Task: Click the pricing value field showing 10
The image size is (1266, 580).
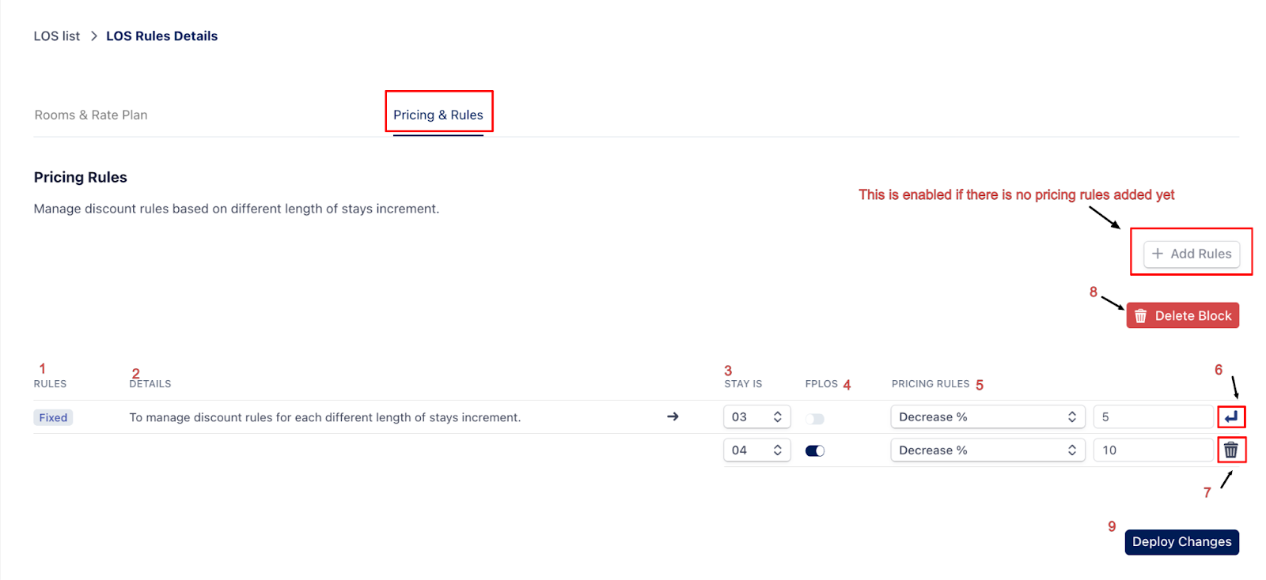Action: pyautogui.click(x=1152, y=450)
